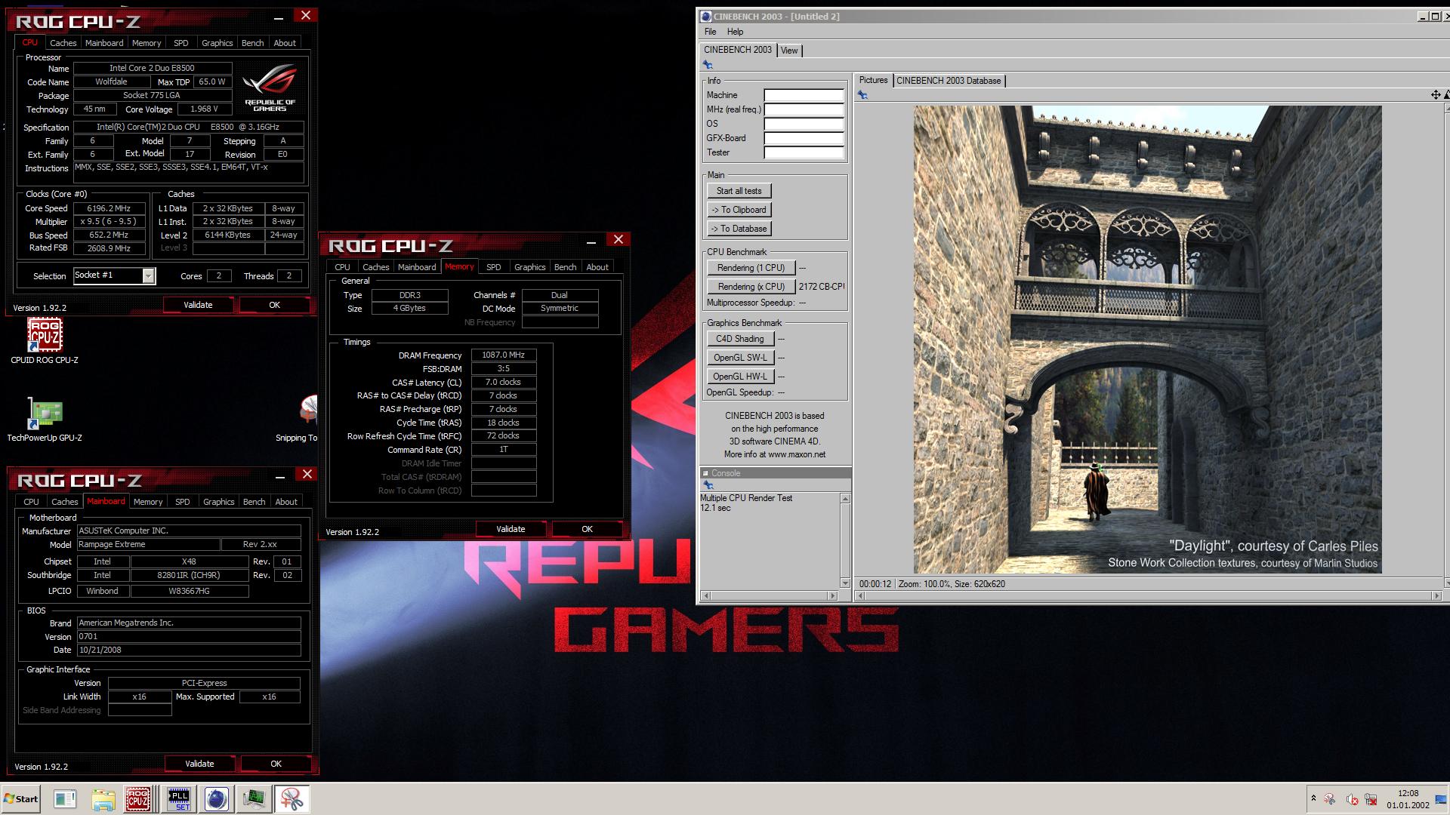Open Windows Explorer from the taskbar

103,799
